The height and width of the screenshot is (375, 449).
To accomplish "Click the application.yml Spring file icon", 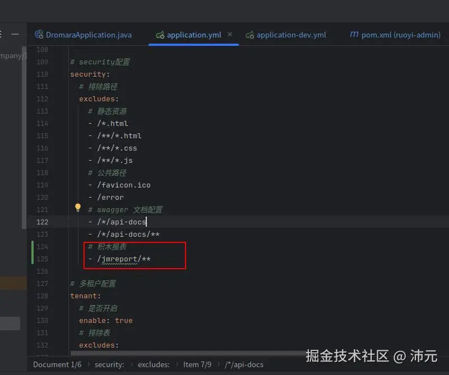I will click(160, 35).
